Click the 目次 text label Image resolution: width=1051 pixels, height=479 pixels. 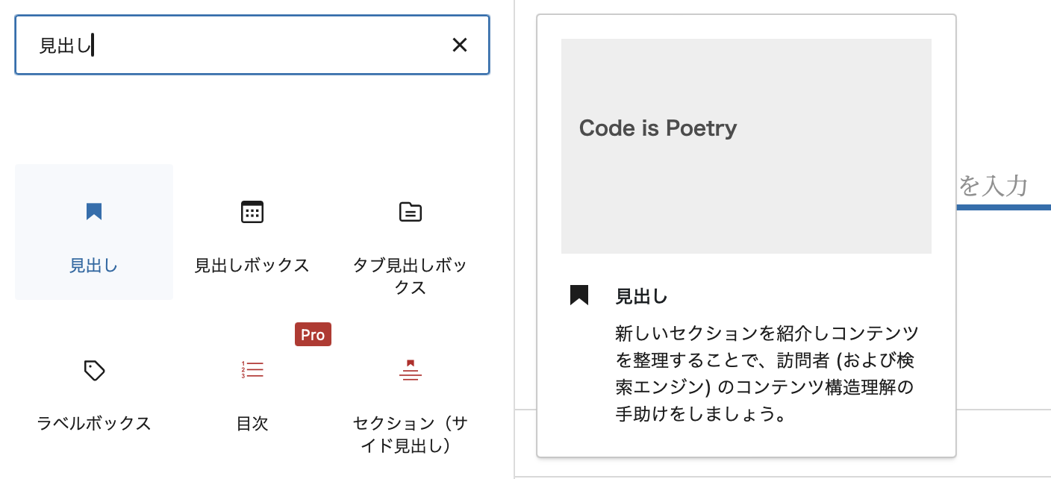pos(252,424)
